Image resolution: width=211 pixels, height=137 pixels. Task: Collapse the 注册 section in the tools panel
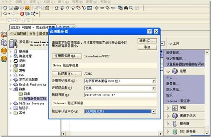(168, 72)
